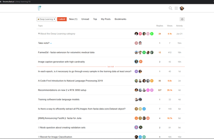Screen dimensions: 214x139
Task: Sort topics by Activity column header
Action: click(x=179, y=26)
